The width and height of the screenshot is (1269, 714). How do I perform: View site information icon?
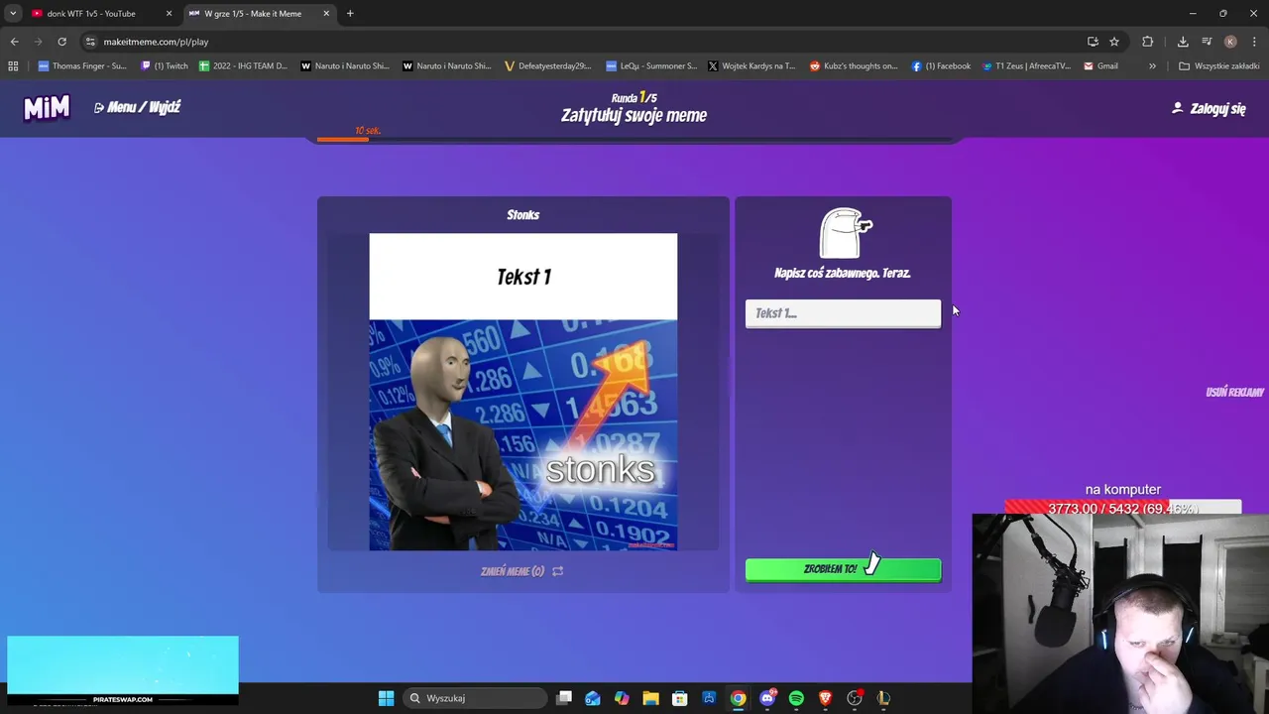point(90,42)
